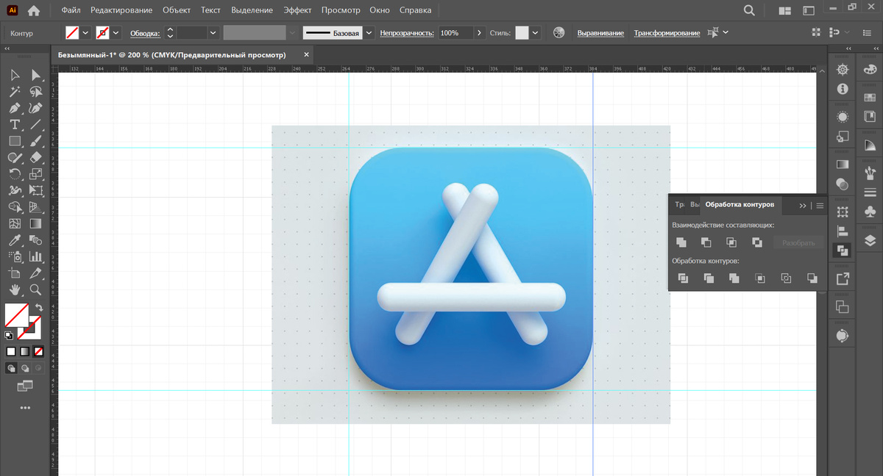Expand the opacity arrow next to 100%

(480, 33)
